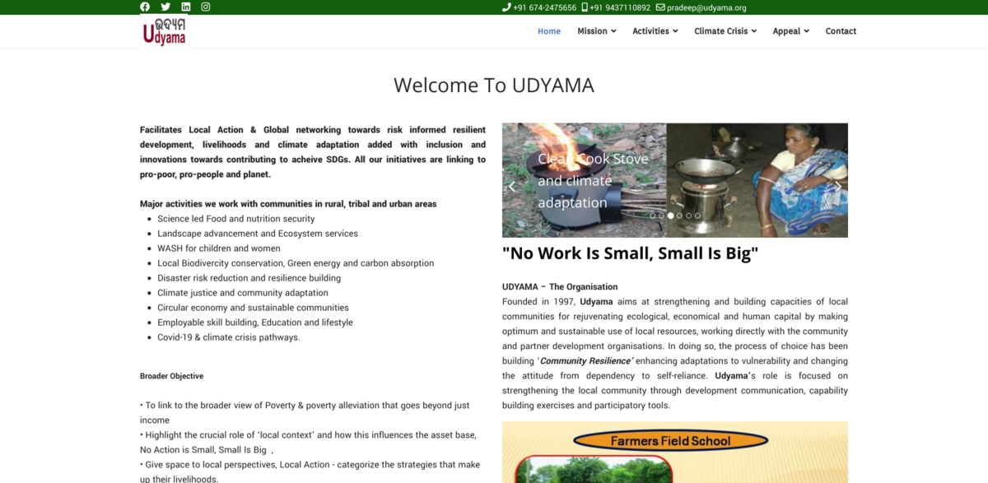Advance the slider with the right arrow
This screenshot has height=483, width=988.
pyautogui.click(x=838, y=187)
